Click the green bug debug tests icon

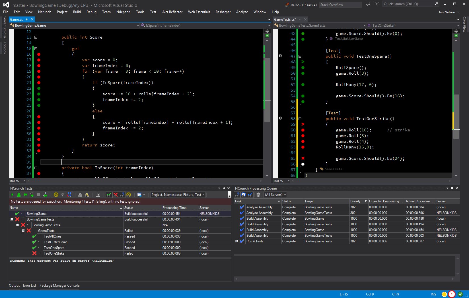[19, 195]
